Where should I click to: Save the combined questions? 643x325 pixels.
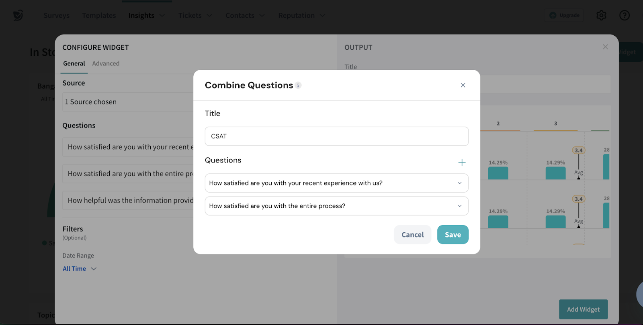[x=453, y=235]
